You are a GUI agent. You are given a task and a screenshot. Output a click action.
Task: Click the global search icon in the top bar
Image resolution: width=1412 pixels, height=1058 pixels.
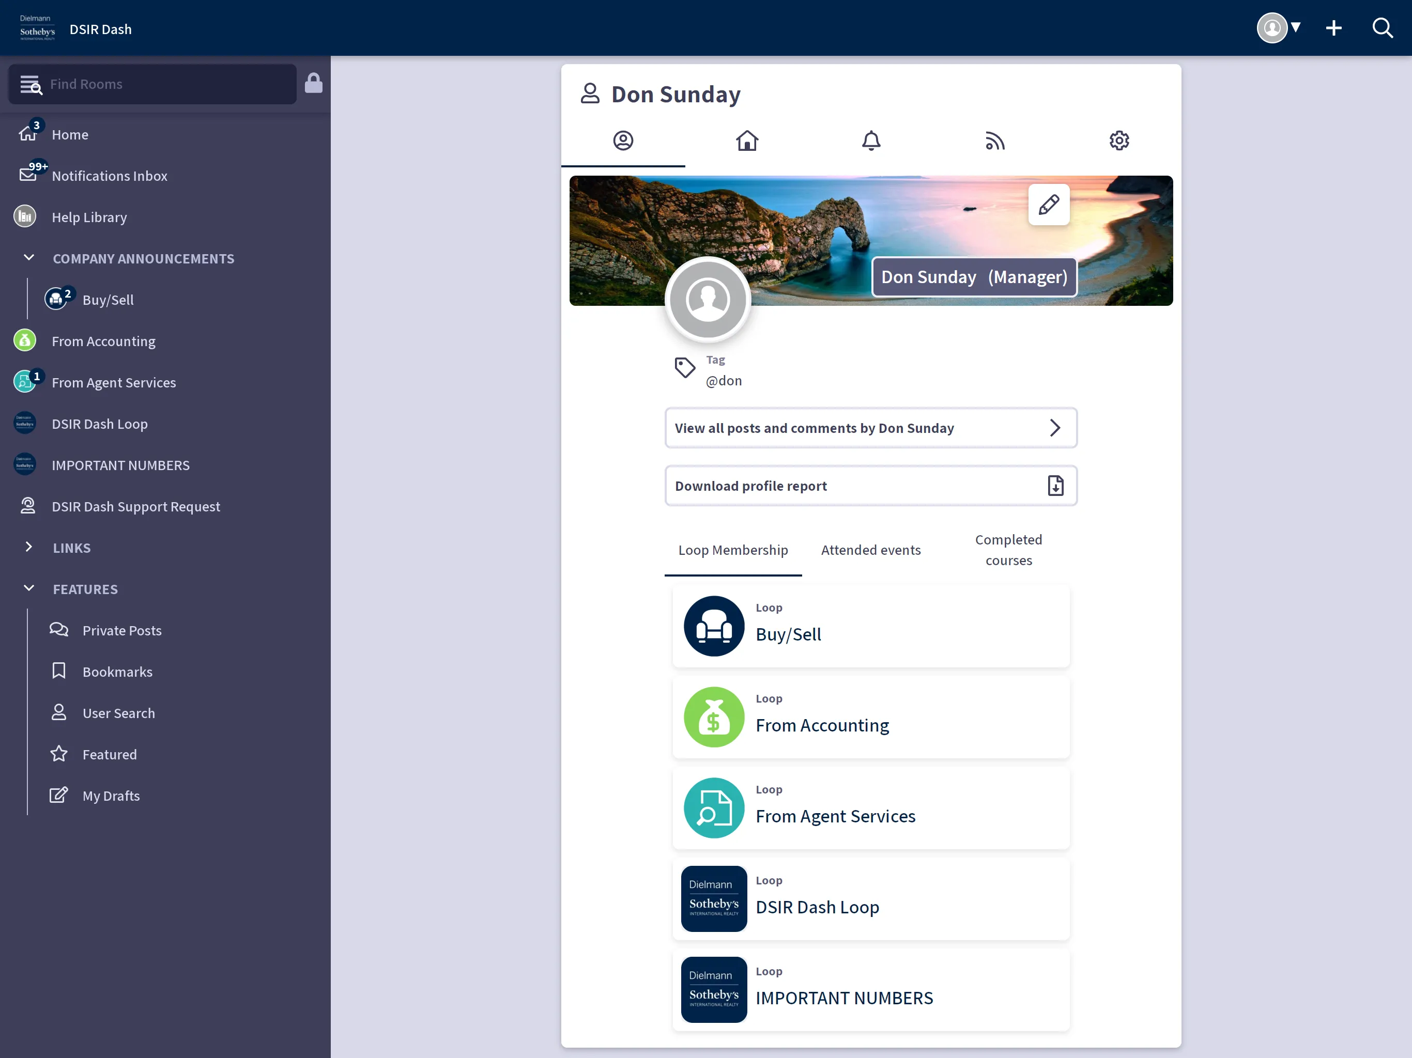tap(1383, 27)
